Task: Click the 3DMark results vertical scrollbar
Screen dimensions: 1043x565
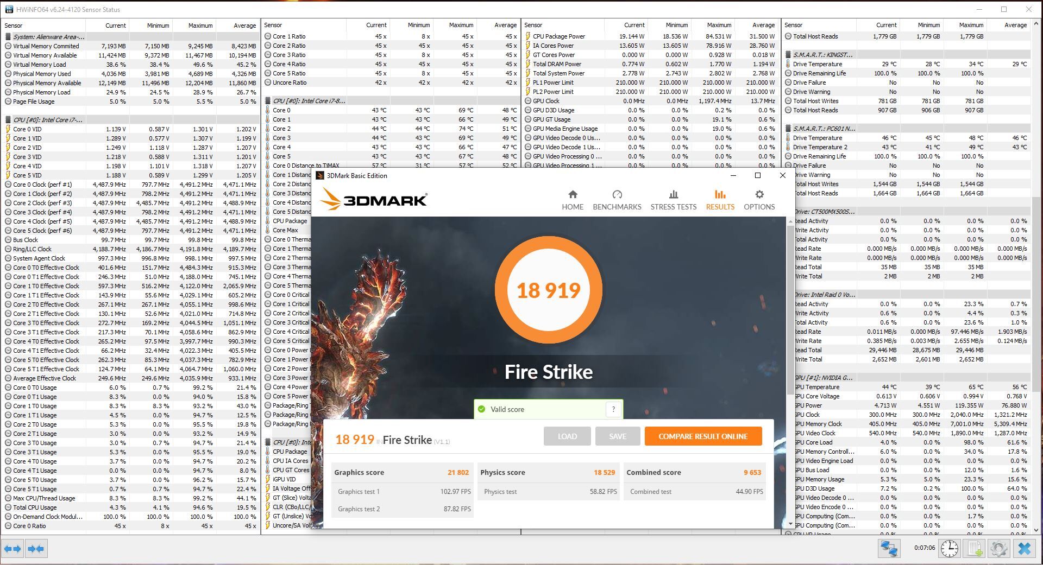Action: (790, 310)
